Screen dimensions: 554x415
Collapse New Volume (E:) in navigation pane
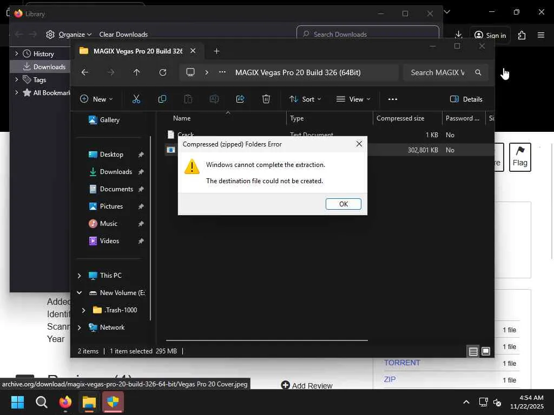pos(79,292)
